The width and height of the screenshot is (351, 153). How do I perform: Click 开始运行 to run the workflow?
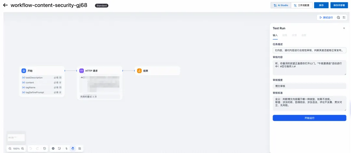click(309, 118)
